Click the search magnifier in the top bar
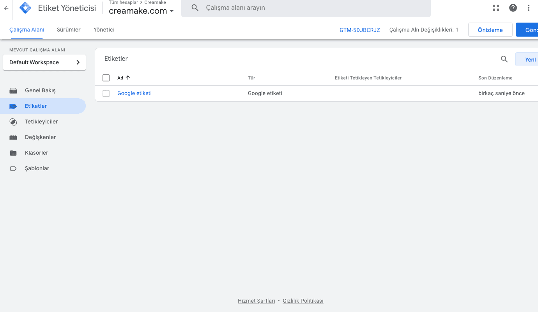The image size is (538, 312). [x=195, y=8]
